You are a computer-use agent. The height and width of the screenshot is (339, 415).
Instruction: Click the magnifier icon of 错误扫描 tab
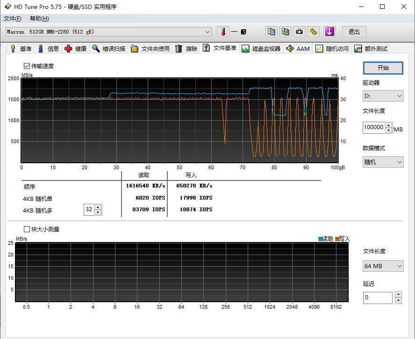(96, 48)
